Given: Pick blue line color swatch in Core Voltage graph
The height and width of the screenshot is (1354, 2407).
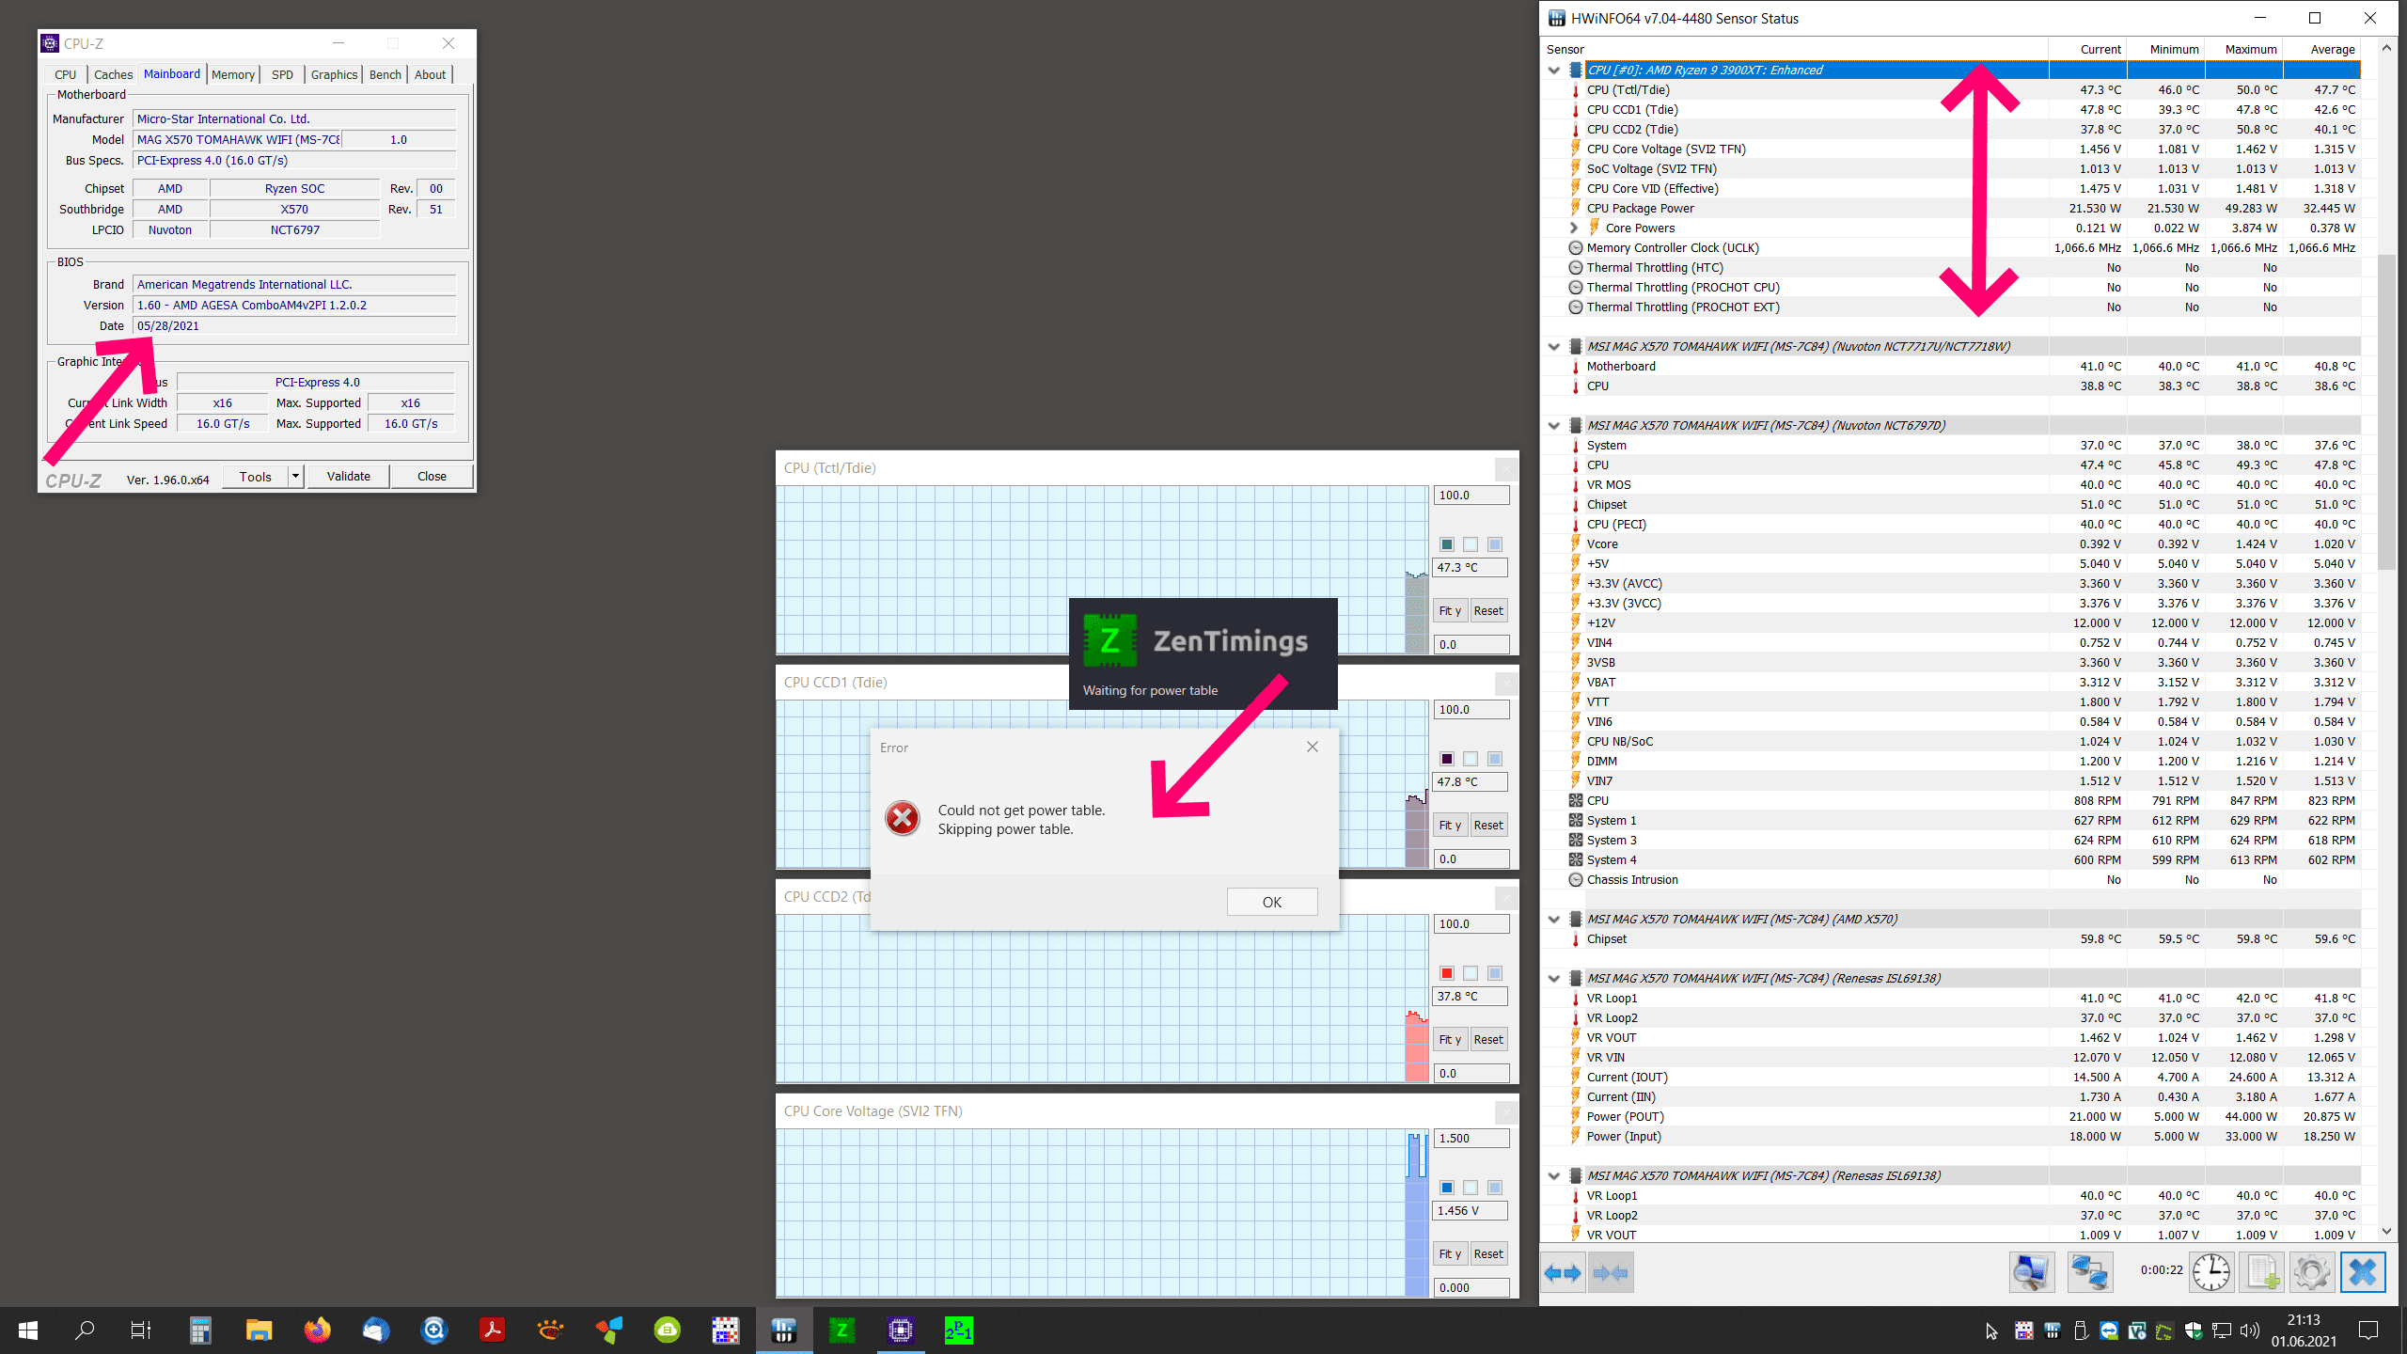Looking at the screenshot, I should tap(1447, 1188).
